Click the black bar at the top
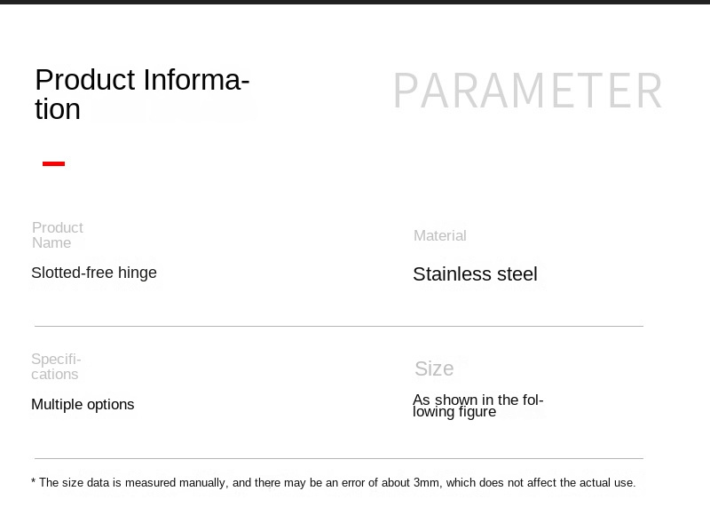Image resolution: width=710 pixels, height=507 pixels. (x=355, y=3)
